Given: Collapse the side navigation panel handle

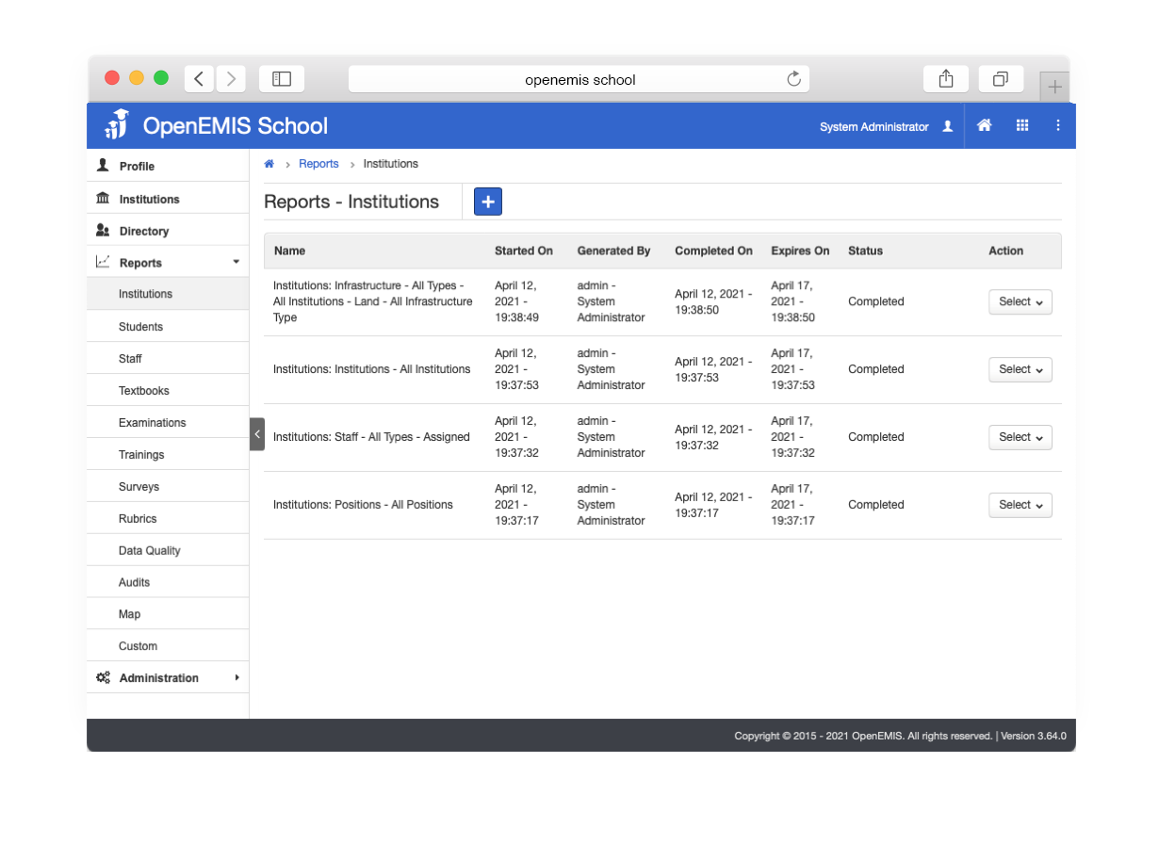Looking at the screenshot, I should tap(257, 434).
